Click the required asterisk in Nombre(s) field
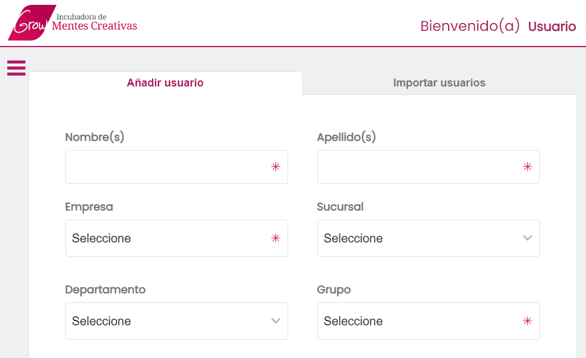The image size is (586, 358). pyautogui.click(x=276, y=167)
